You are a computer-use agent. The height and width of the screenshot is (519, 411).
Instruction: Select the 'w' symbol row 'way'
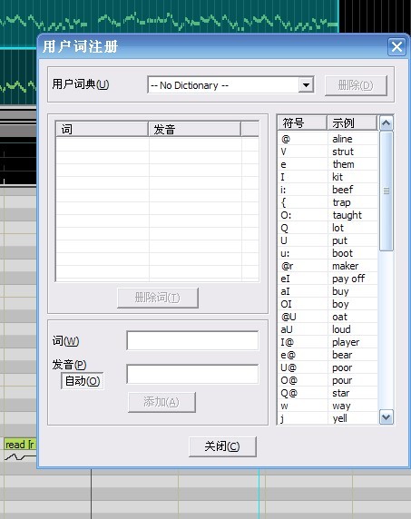point(328,406)
